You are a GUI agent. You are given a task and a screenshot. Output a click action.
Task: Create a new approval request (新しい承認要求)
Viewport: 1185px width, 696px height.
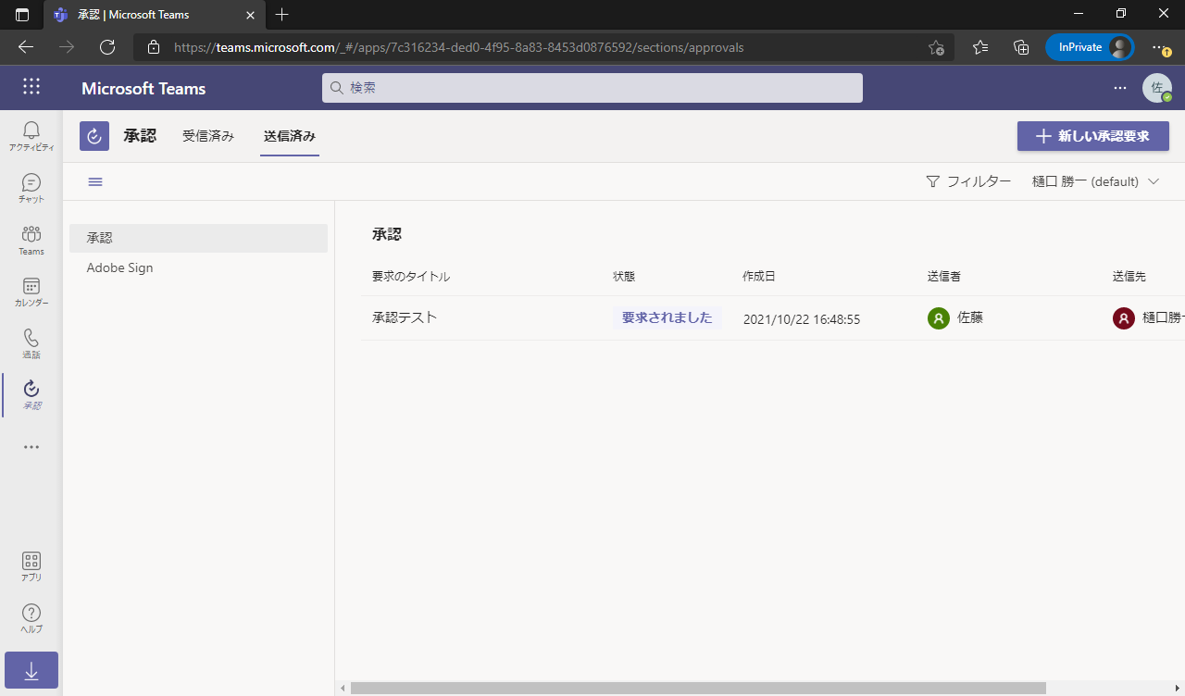1093,136
